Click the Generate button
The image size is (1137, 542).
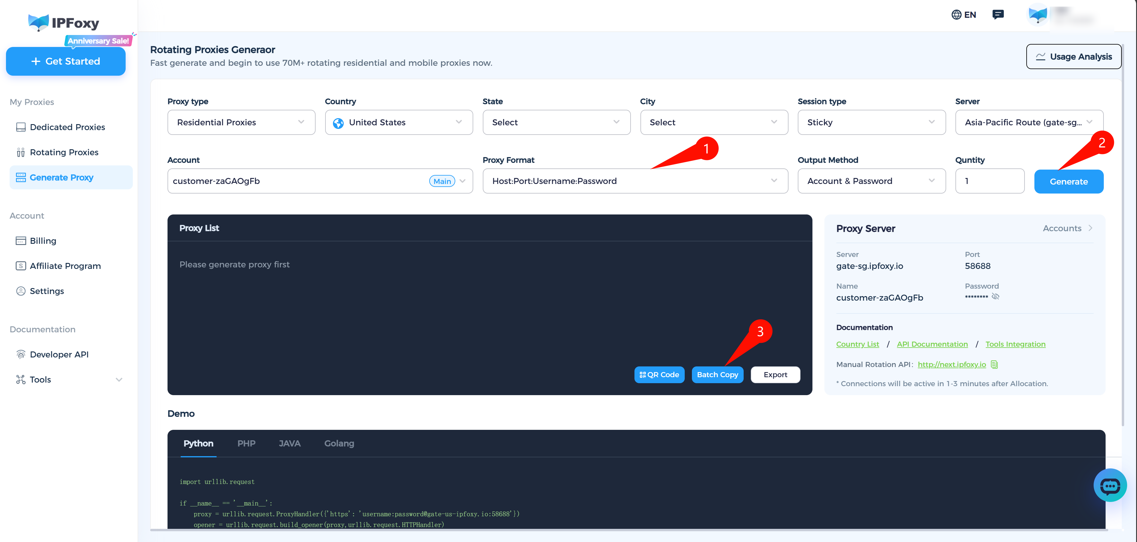pos(1068,181)
